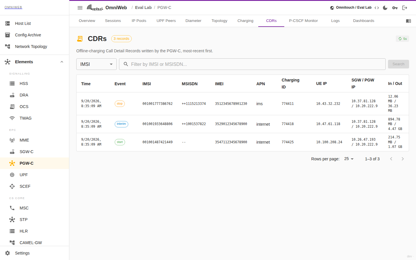This screenshot has height=260, width=416.
Task: Switch to the IP Pools tab
Action: [139, 21]
